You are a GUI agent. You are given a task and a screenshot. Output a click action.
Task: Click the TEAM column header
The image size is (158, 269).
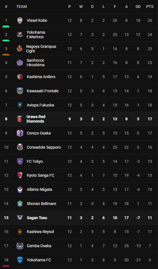pyautogui.click(x=21, y=7)
